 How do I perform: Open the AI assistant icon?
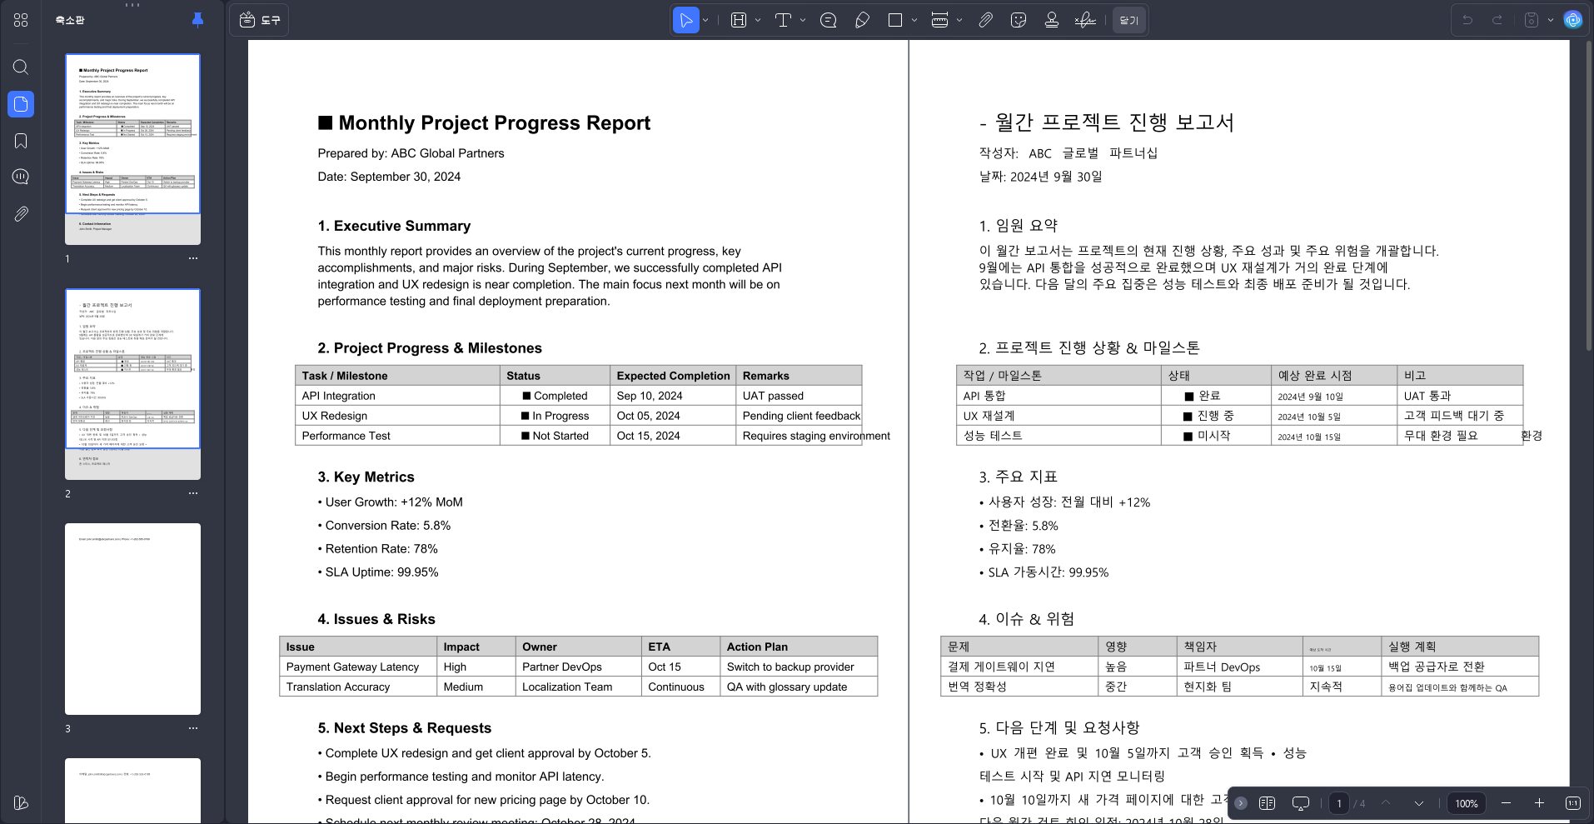(x=1573, y=20)
